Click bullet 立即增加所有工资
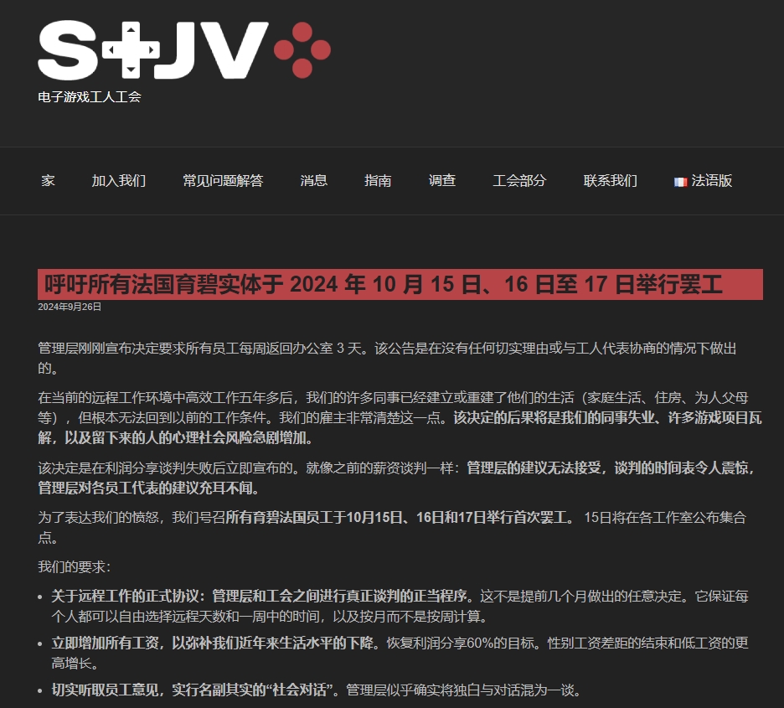 coord(400,653)
